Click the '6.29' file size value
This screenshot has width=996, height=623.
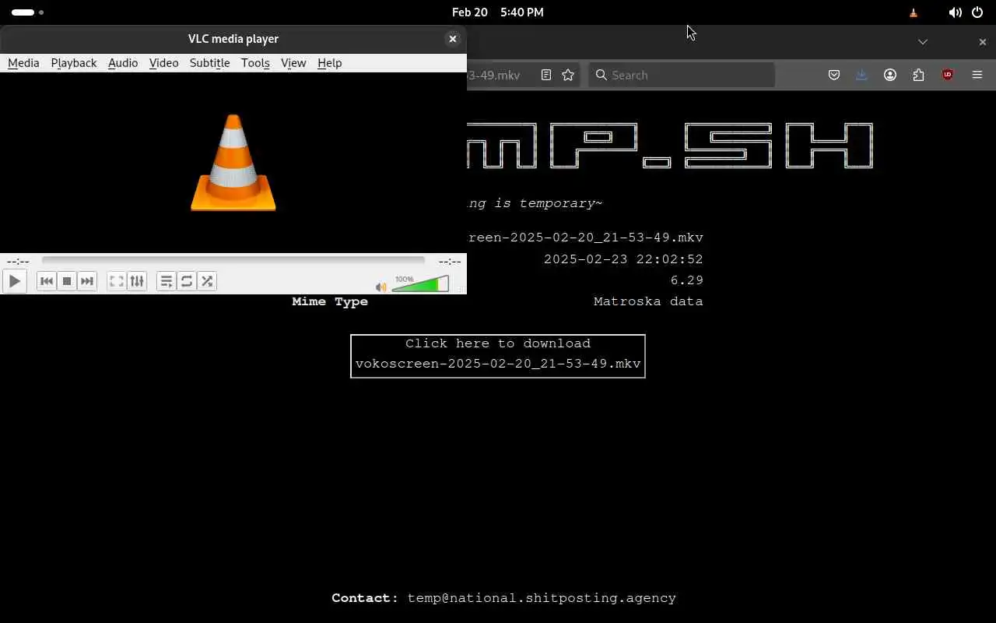[x=687, y=280]
